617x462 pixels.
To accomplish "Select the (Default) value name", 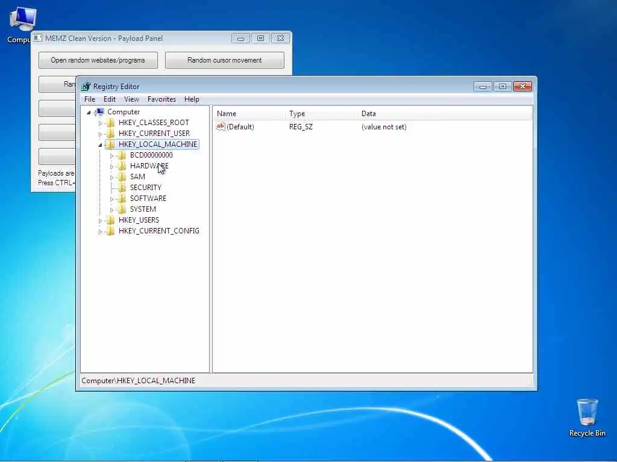I will [240, 127].
